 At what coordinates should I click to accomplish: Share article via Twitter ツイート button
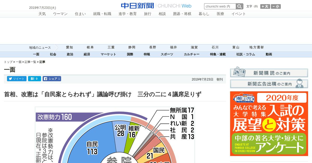click(17, 79)
